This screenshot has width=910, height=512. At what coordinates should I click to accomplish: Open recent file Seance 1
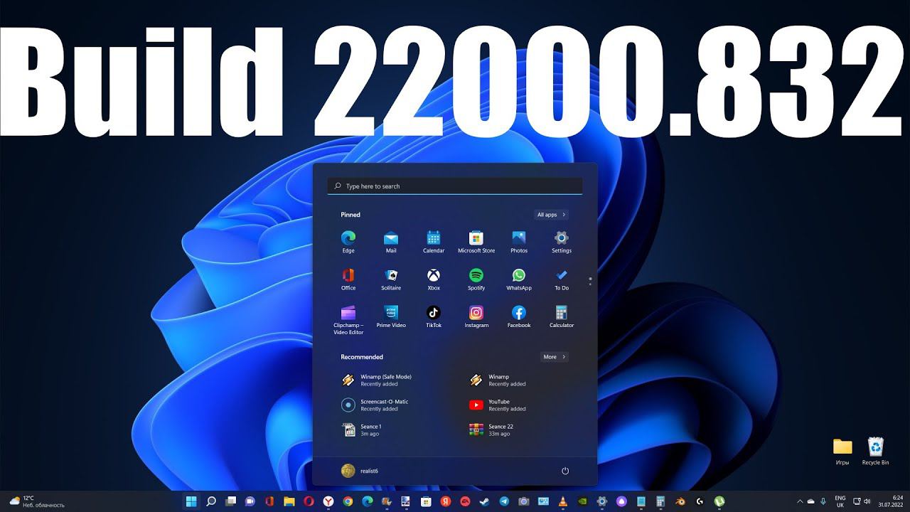363,430
